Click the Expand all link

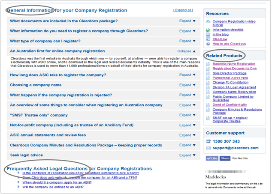click(183, 10)
